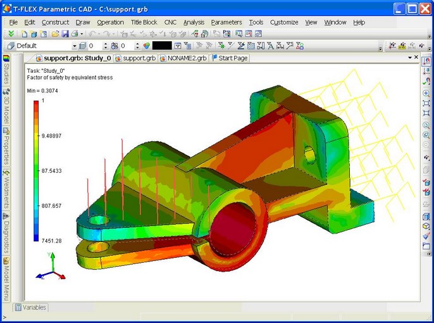Screen dimensions: 434x323
Task: Select the support.grb: Study_0 tab
Action: coord(74,58)
